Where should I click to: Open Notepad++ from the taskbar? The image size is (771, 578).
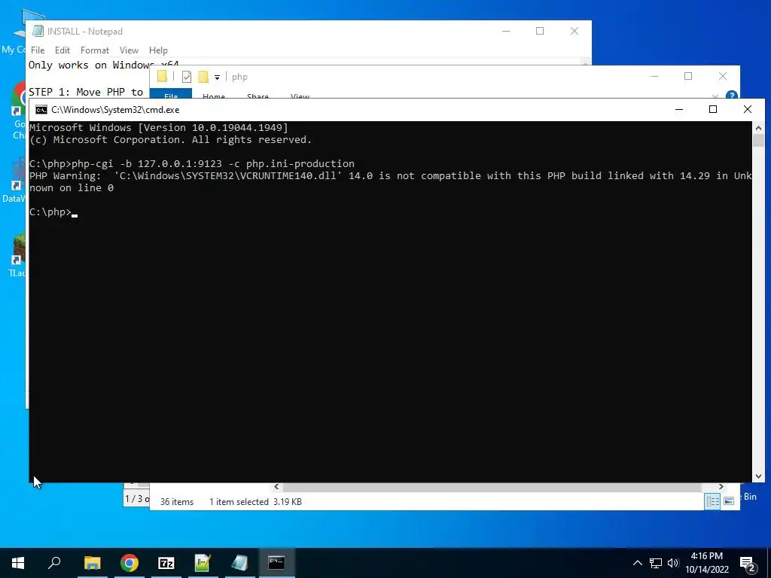(203, 563)
